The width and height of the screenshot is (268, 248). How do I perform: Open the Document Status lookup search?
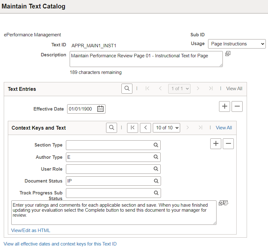[x=156, y=181]
